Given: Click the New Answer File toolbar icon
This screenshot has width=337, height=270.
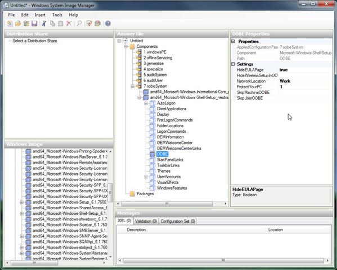Looking at the screenshot, I should coord(10,24).
